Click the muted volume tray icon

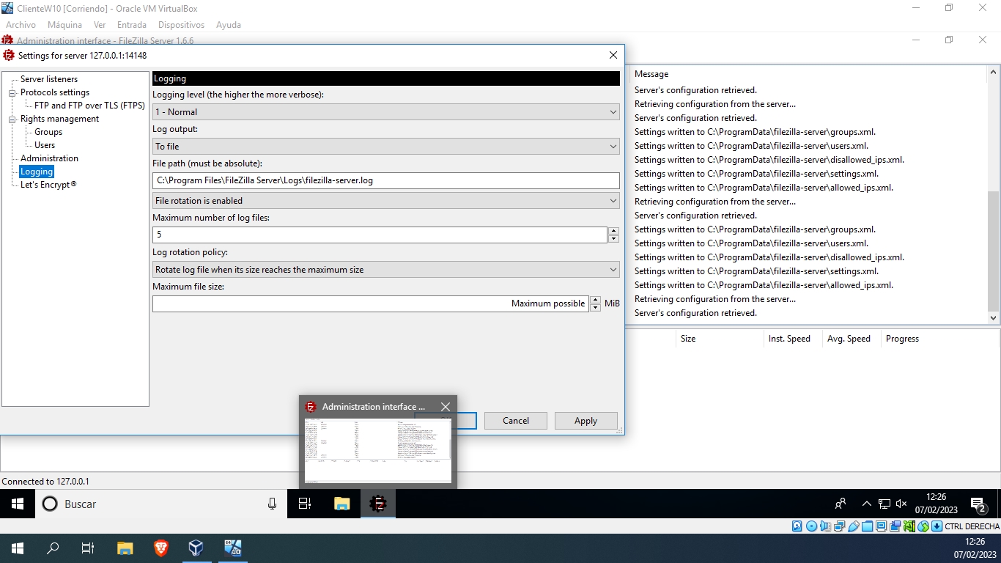(901, 504)
